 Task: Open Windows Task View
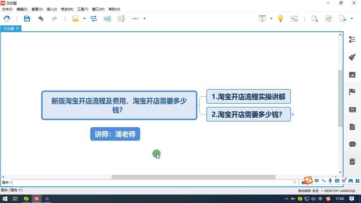[x=15, y=199]
